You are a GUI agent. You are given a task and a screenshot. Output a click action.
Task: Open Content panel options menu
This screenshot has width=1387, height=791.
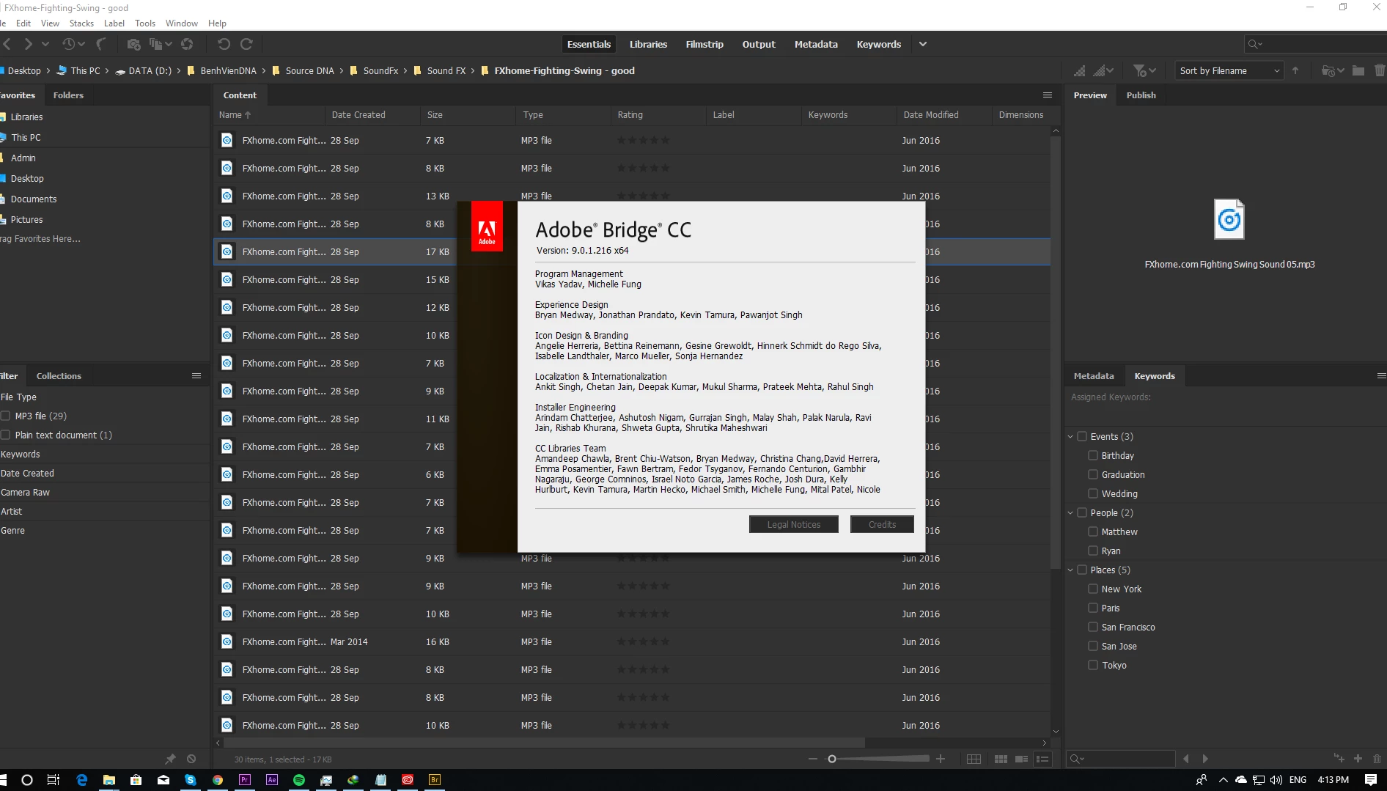pyautogui.click(x=1048, y=95)
